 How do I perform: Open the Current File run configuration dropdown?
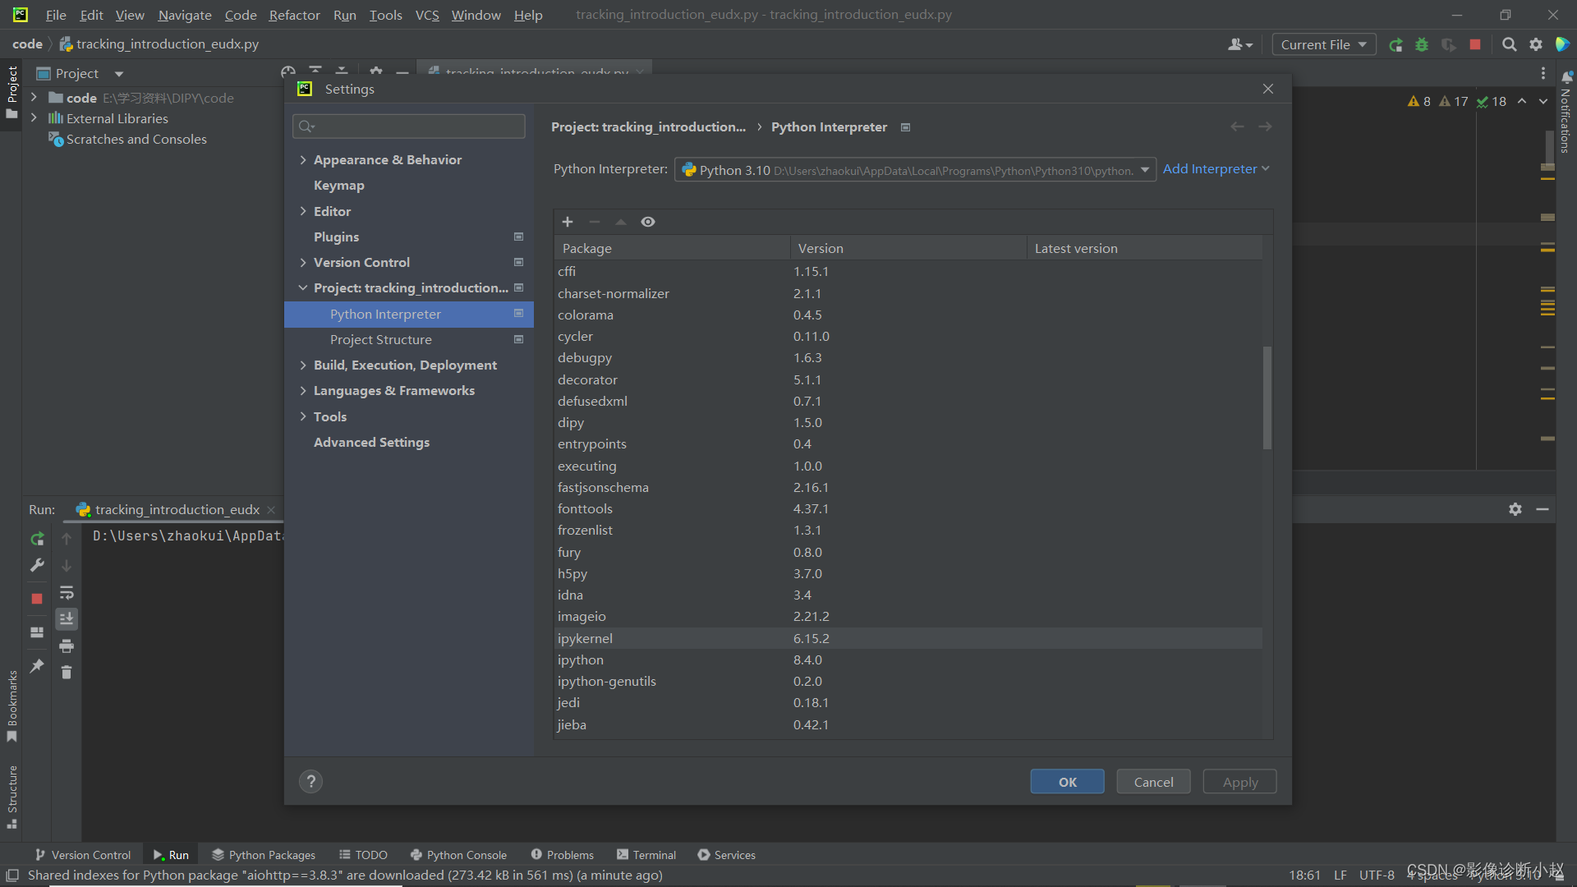click(x=1323, y=44)
